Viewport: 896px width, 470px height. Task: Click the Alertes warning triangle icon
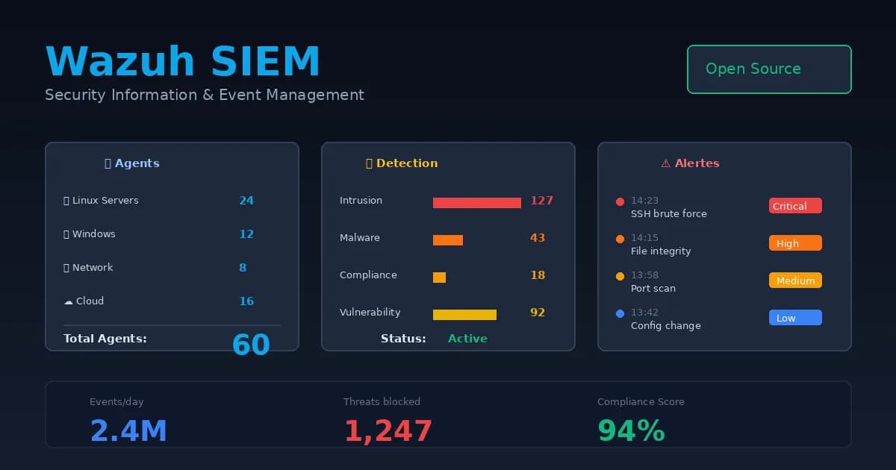(x=666, y=163)
